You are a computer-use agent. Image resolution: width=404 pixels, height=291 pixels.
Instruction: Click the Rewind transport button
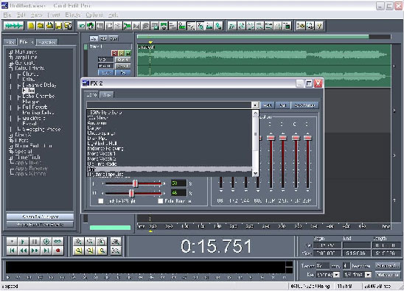tap(23, 250)
